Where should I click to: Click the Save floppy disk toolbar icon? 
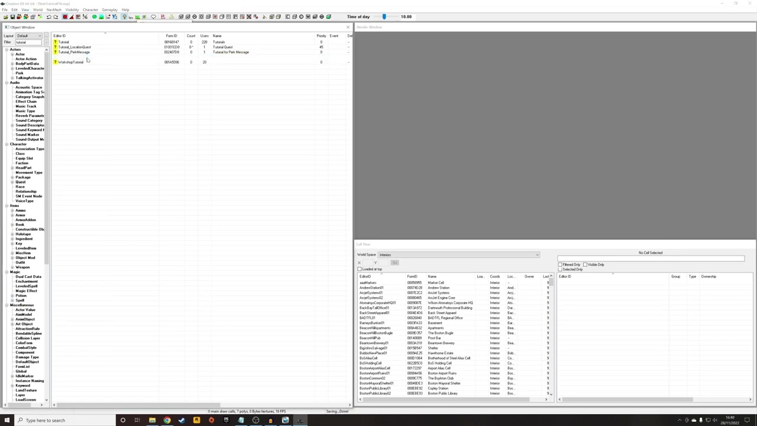[12, 17]
